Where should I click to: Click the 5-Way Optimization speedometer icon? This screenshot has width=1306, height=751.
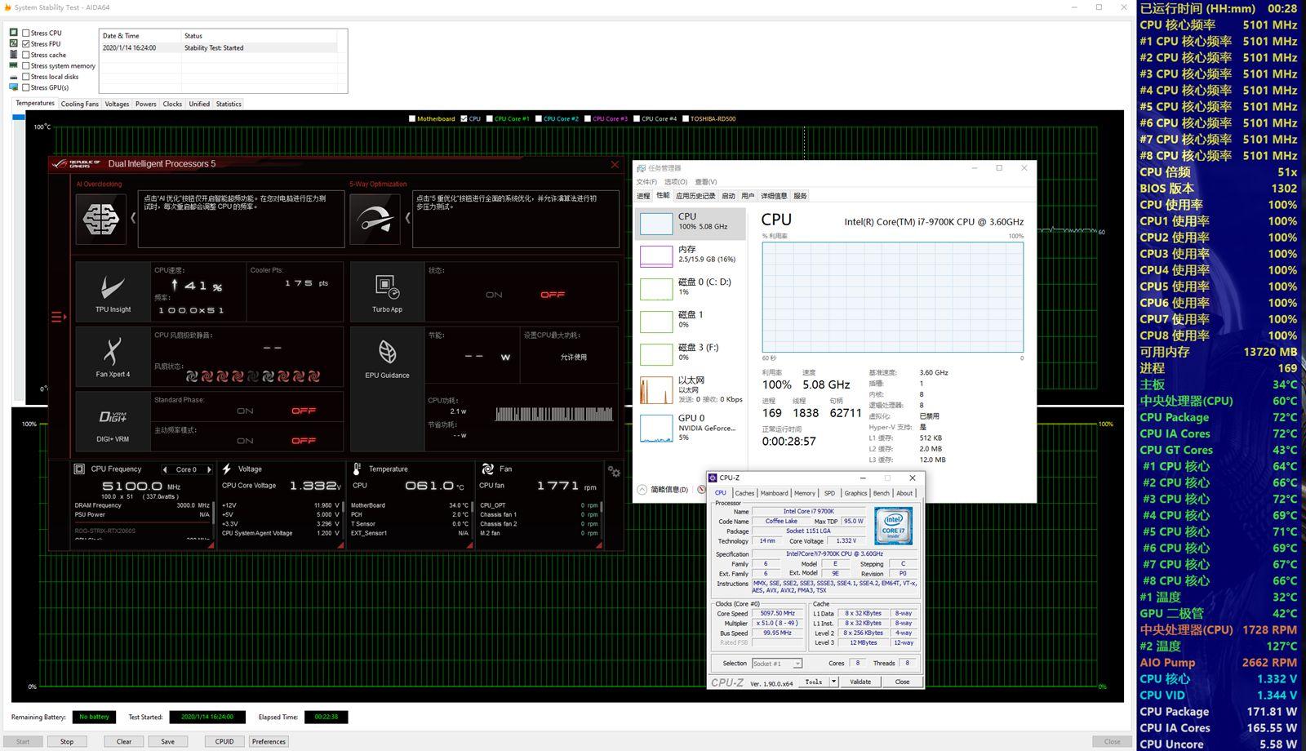pyautogui.click(x=375, y=218)
